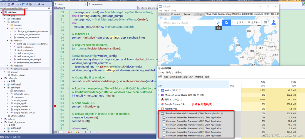Click the View Code angle-brackets icon

click(x=35, y=4)
